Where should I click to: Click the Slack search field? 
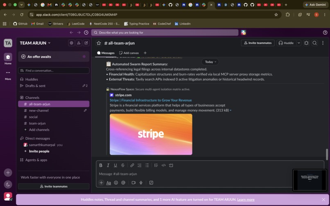click(x=165, y=33)
